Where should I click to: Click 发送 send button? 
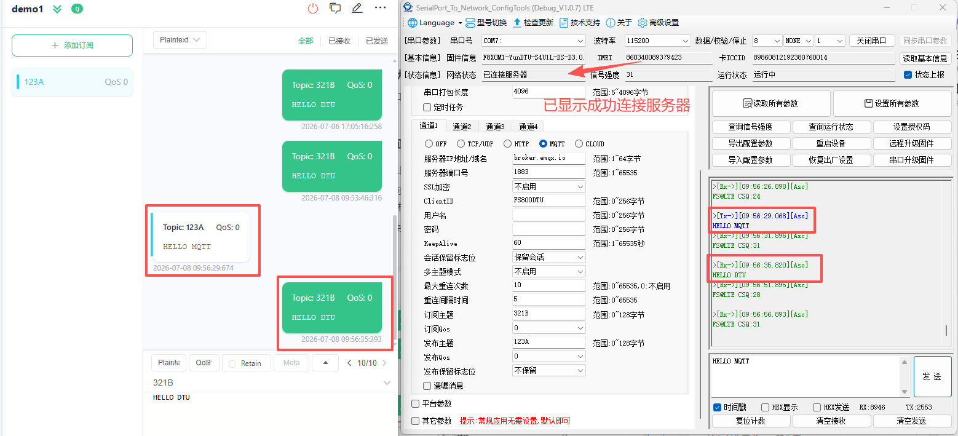click(x=932, y=376)
